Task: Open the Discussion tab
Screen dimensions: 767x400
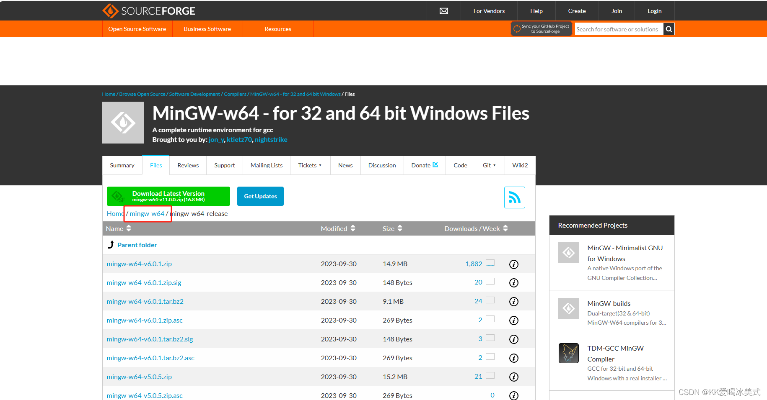Action: tap(382, 165)
